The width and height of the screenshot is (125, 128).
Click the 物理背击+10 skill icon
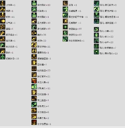click(65, 33)
